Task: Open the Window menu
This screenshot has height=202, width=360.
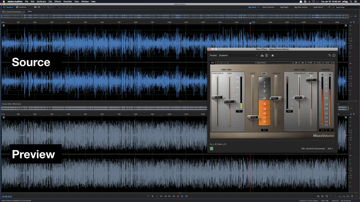Action: click(85, 1)
